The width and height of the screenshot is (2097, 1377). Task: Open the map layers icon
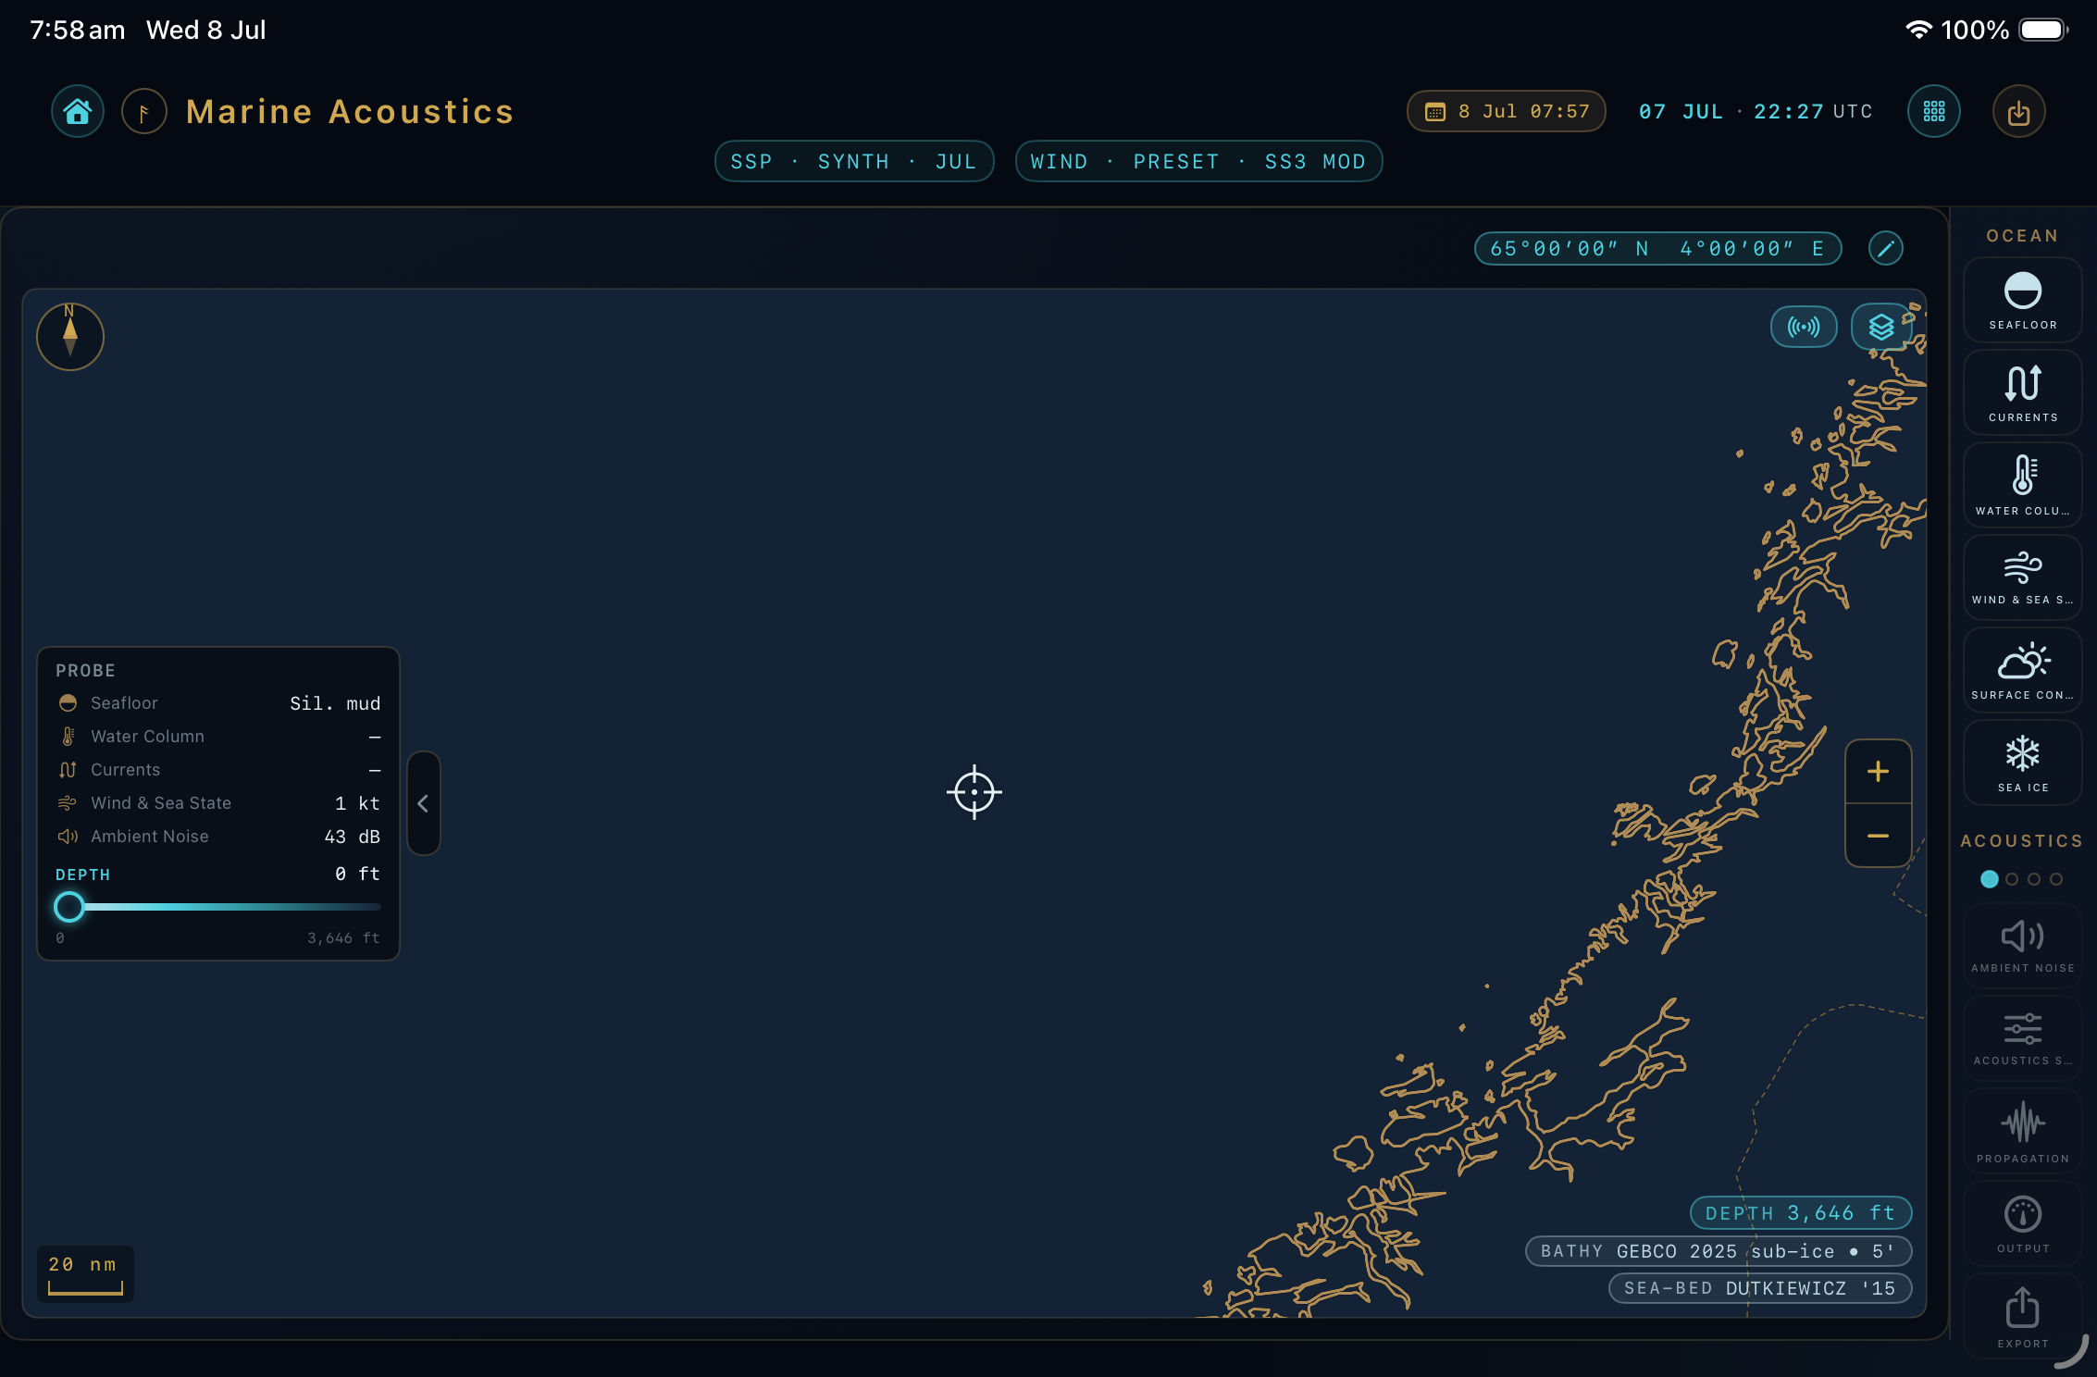1881,327
